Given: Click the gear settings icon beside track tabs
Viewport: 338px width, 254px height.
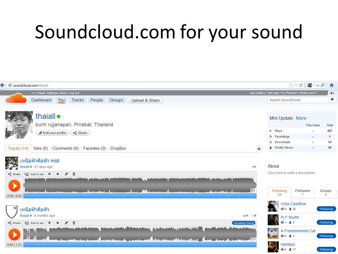Looking at the screenshot, I should click(259, 149).
